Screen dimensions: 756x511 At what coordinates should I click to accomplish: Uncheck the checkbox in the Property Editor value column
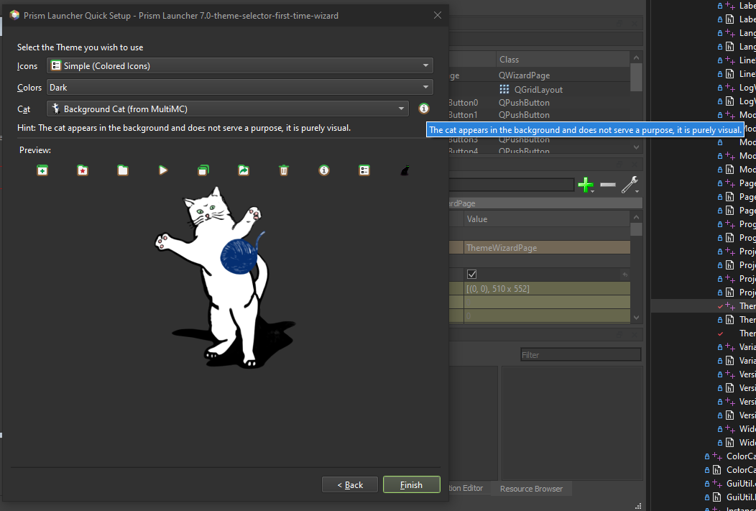click(472, 275)
